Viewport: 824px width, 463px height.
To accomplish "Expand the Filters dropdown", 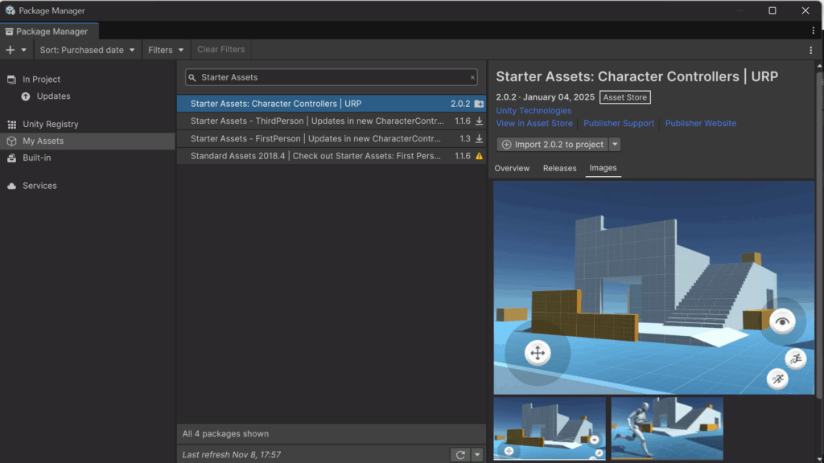I will click(166, 50).
